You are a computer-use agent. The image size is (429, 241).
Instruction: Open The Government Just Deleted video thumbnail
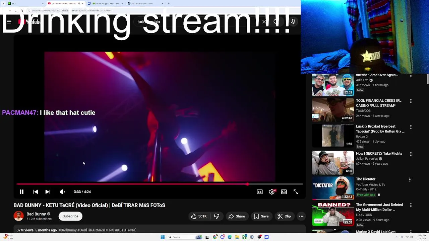coord(333,214)
